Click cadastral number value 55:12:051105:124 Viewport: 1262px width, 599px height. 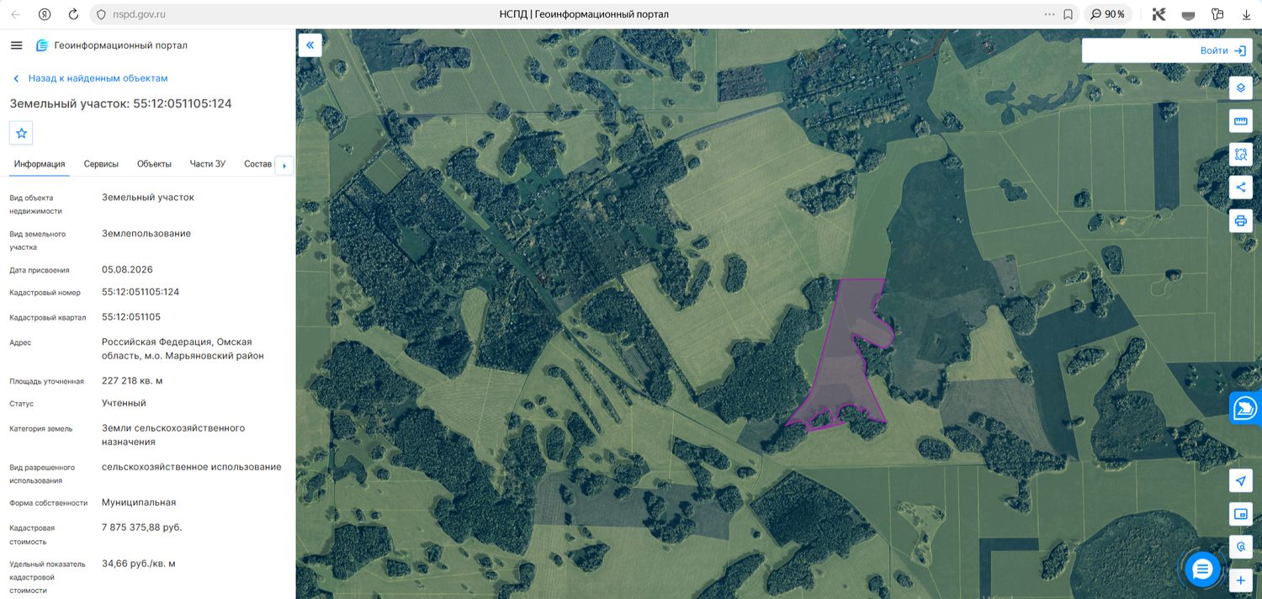(141, 292)
